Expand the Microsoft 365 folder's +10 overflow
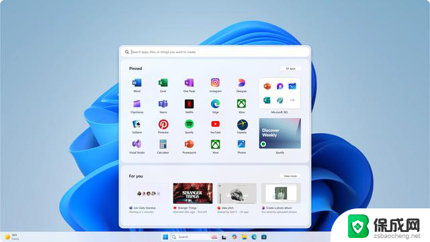Viewport: 430px width, 242px height. point(292,100)
